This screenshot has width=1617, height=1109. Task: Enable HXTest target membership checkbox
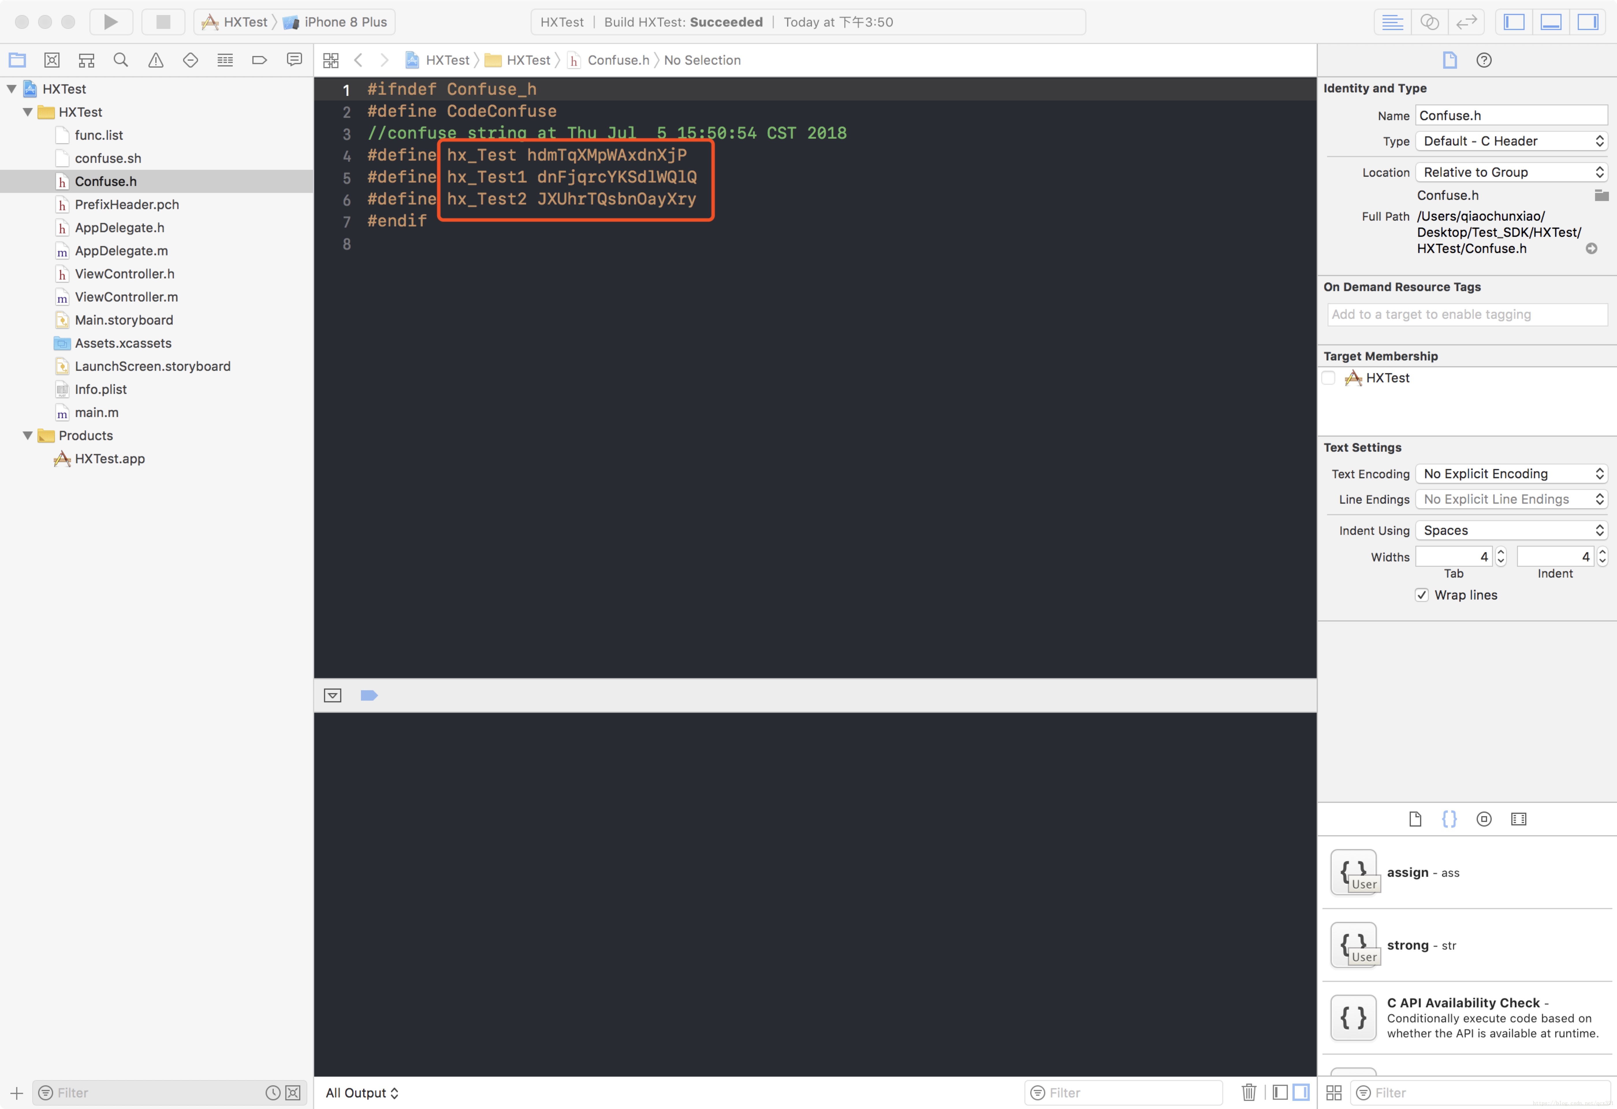(x=1328, y=378)
